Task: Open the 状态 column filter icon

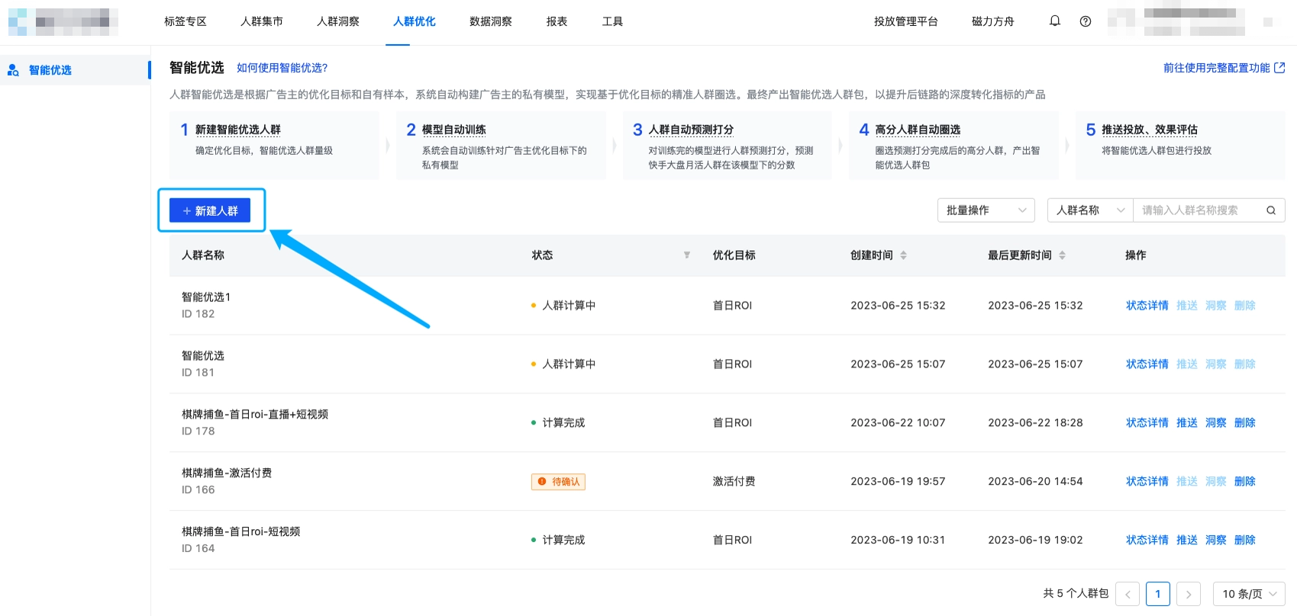Action: click(687, 255)
